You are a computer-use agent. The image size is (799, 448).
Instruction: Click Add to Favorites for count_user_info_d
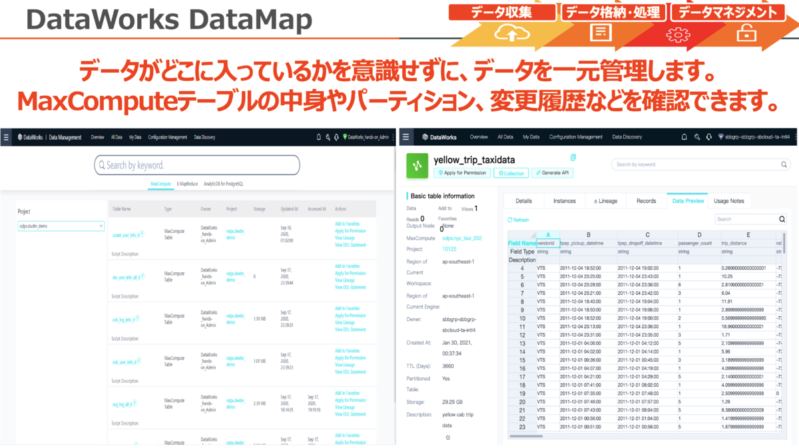346,224
